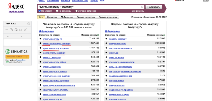Add купить 1 квартиру via plus icon

[x=40, y=57]
